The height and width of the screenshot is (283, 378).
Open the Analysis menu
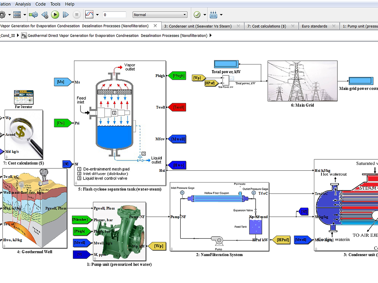tap(23, 4)
